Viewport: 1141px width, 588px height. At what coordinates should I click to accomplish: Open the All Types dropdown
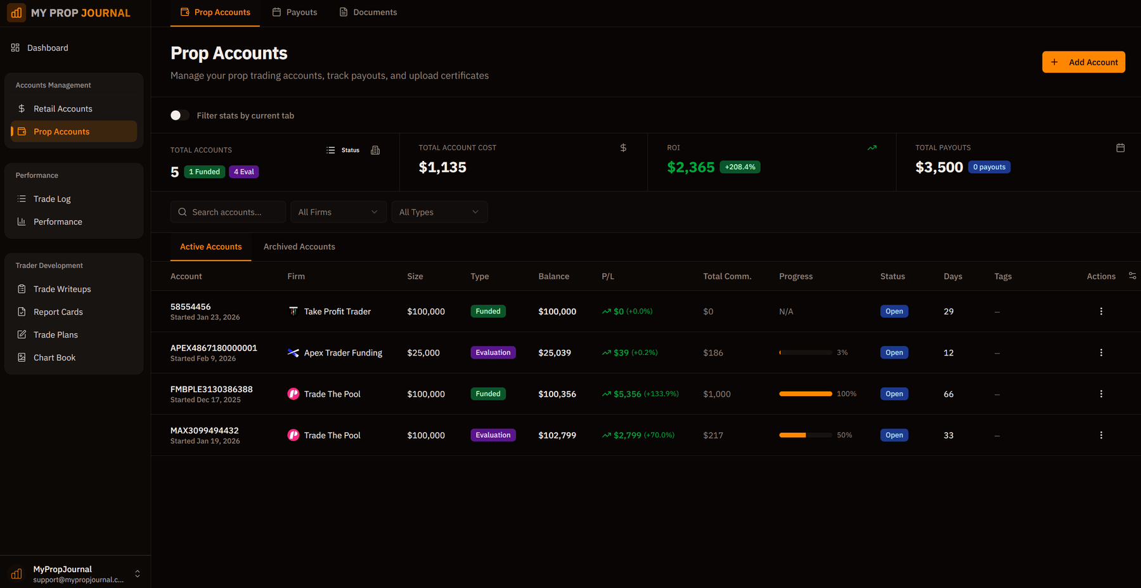[439, 212]
